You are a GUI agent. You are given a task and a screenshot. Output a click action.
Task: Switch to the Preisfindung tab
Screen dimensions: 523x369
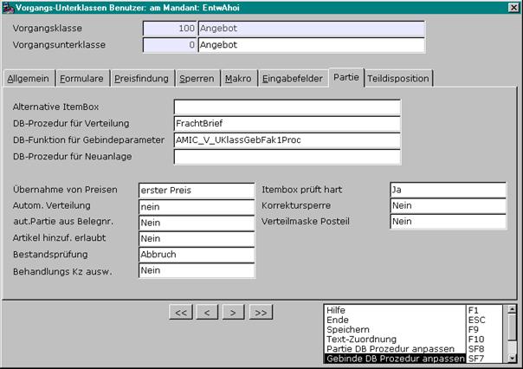pos(141,79)
